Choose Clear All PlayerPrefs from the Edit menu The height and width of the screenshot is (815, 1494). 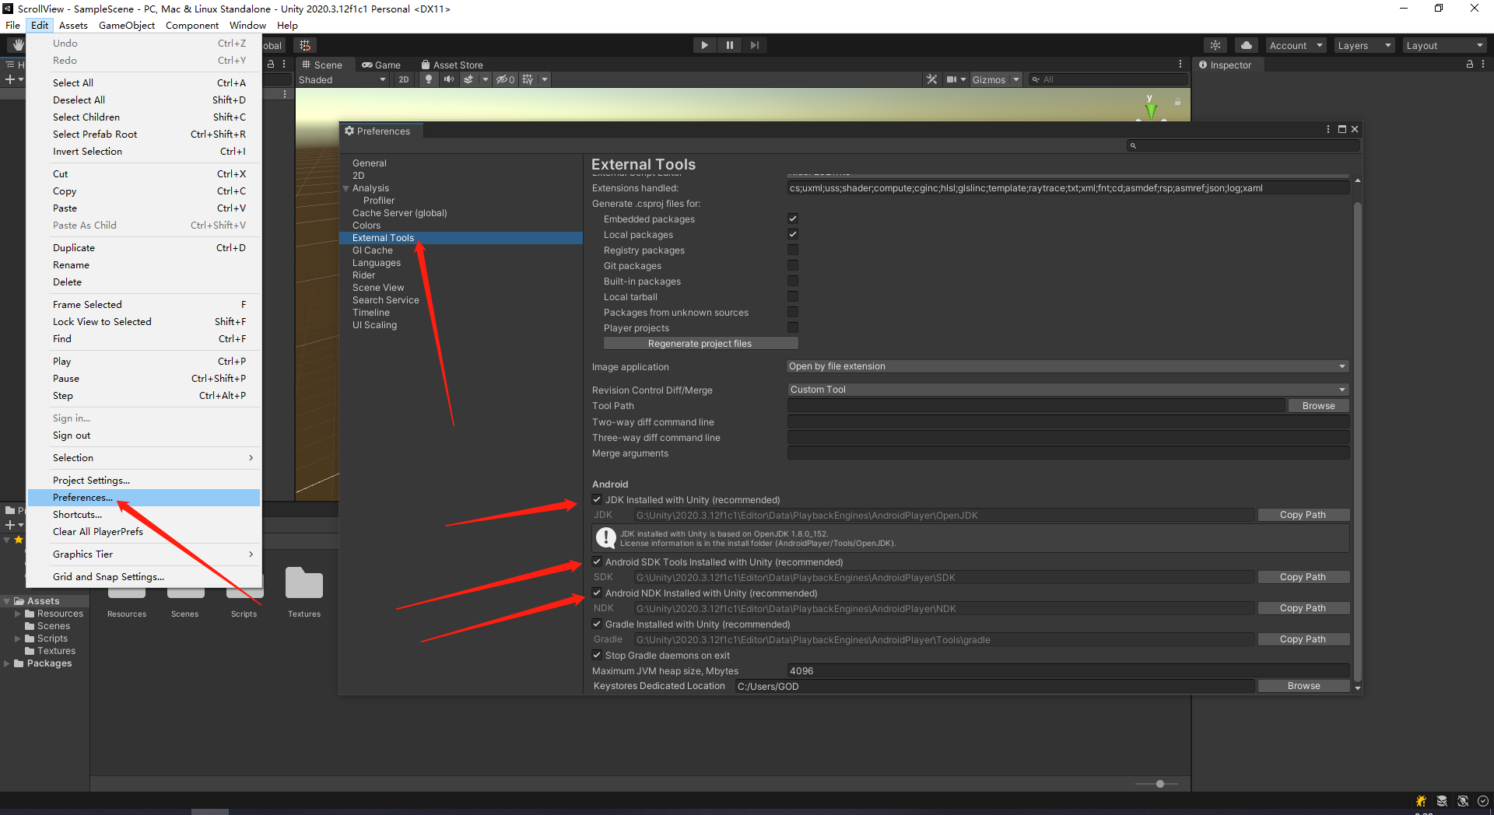(97, 531)
